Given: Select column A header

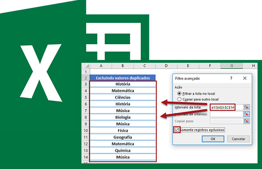Looking at the screenshot, I should pyautogui.click(x=101, y=66).
